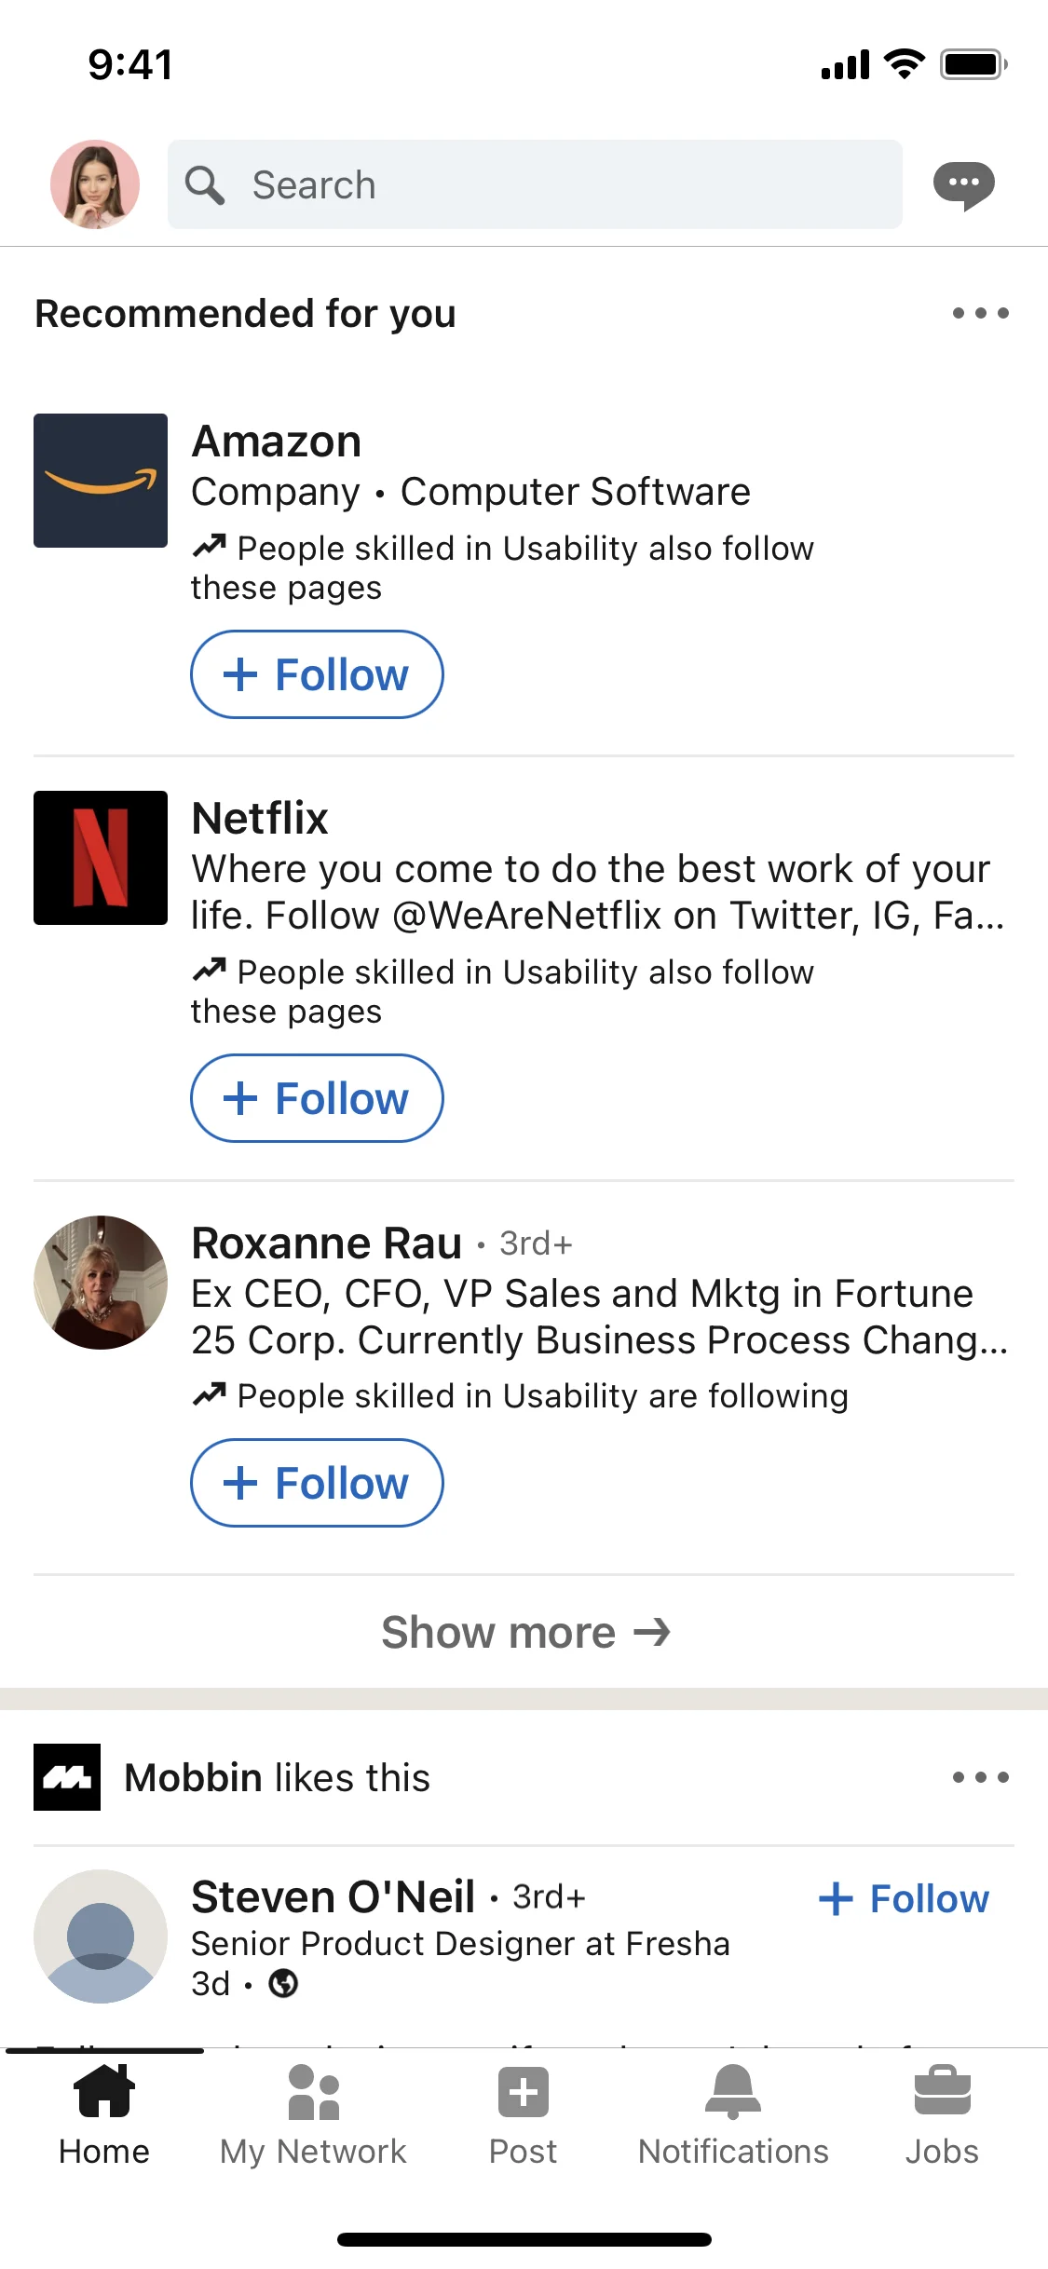1048x2269 pixels.
Task: Open the overflow menu on Mobbin's post
Action: (x=979, y=1776)
